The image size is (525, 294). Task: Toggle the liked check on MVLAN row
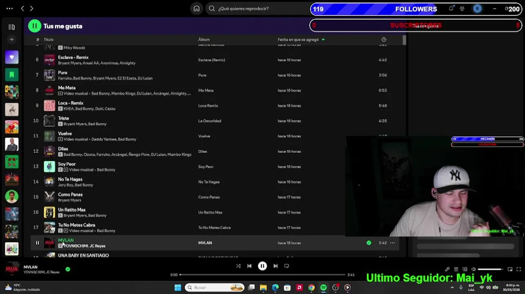tap(369, 243)
